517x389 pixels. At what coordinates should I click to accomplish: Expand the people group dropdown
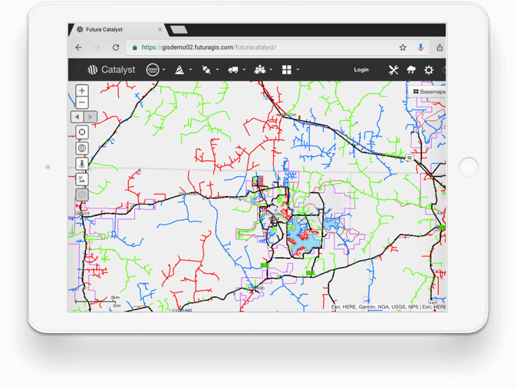point(263,70)
